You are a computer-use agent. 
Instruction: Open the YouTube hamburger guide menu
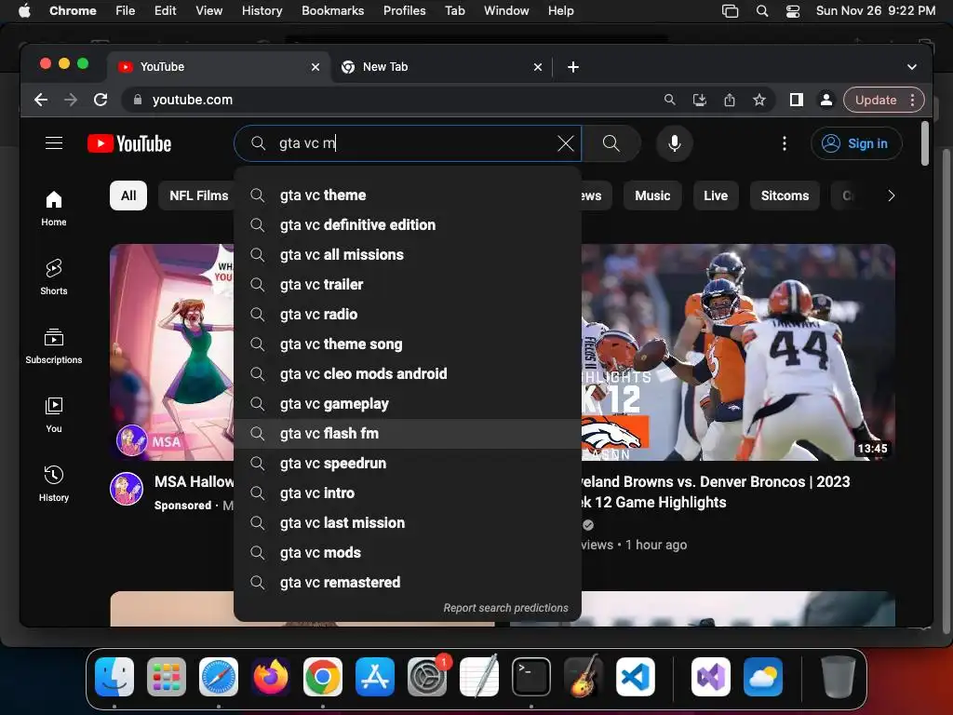click(54, 142)
